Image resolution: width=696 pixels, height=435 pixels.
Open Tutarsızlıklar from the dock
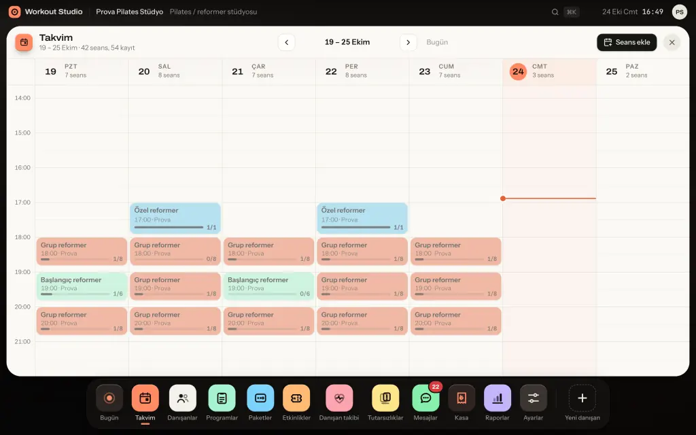point(385,398)
